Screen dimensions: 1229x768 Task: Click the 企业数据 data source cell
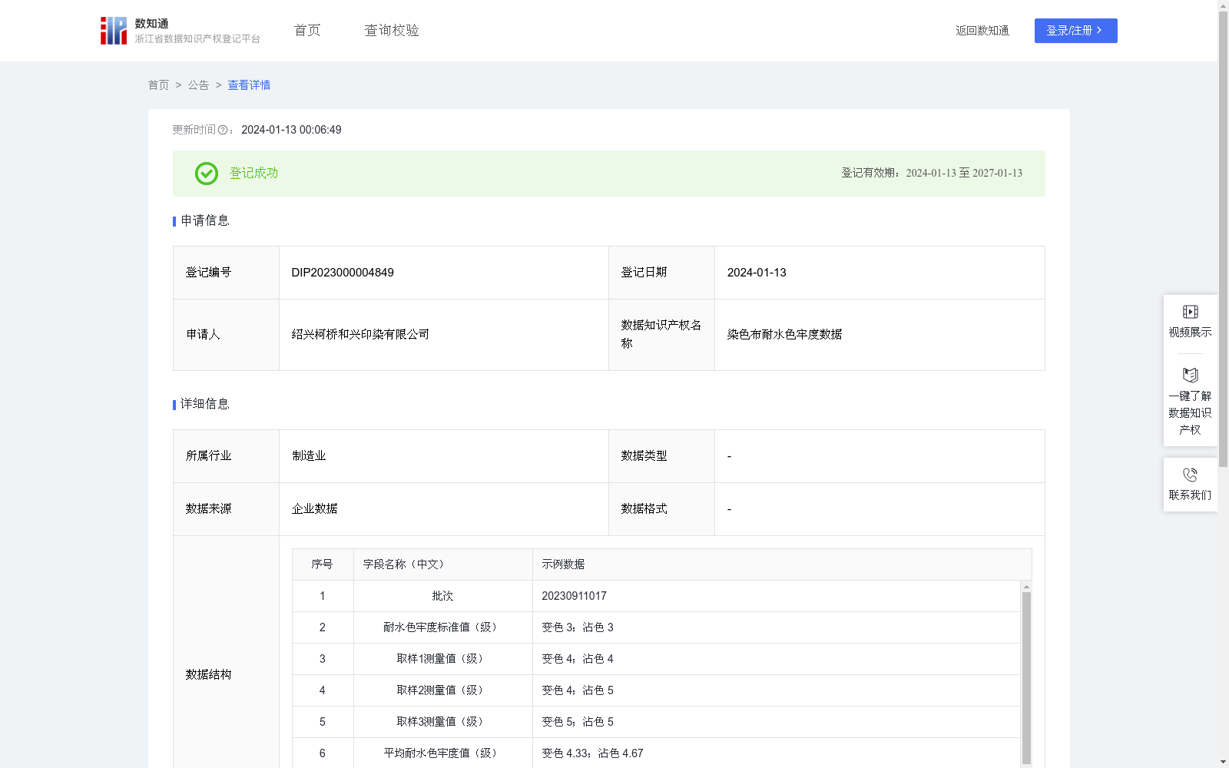[444, 509]
